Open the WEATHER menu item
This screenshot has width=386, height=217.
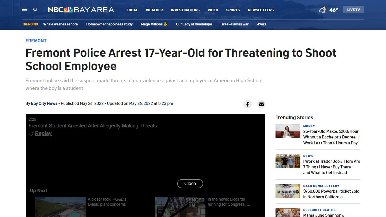click(154, 10)
